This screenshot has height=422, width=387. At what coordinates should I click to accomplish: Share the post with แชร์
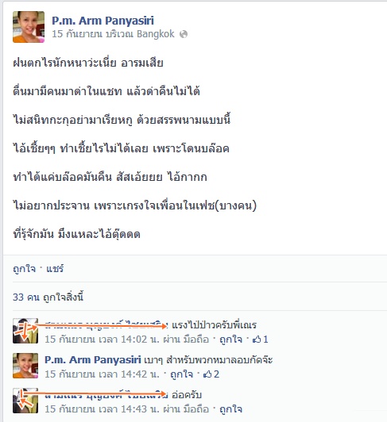coord(55,269)
